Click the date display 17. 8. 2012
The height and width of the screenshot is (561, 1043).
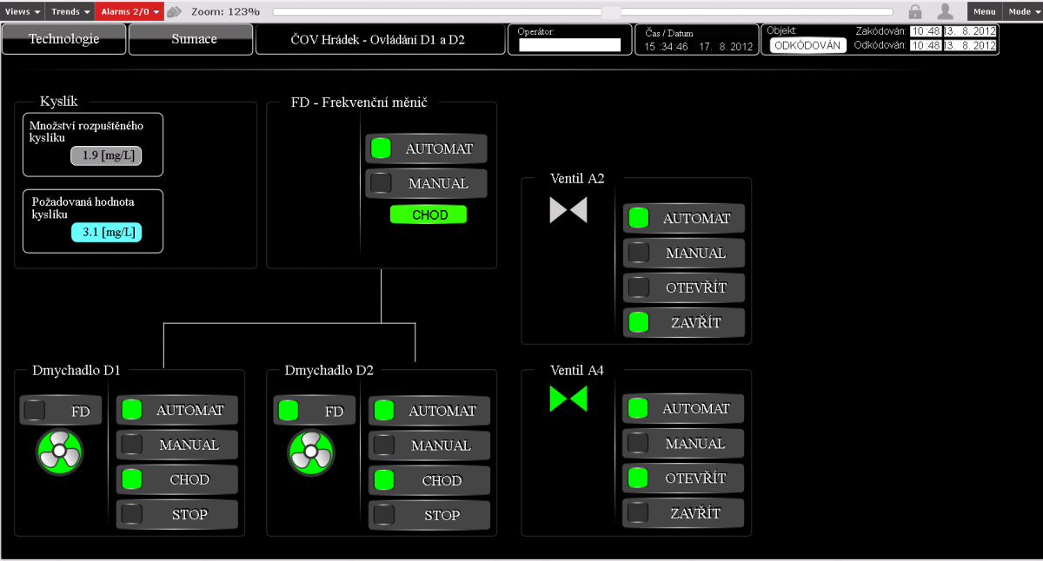tap(726, 46)
